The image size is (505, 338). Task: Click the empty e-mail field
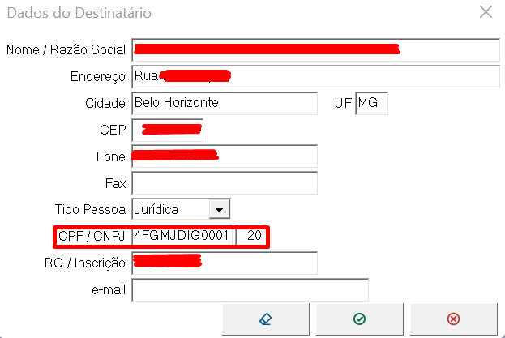(250, 289)
